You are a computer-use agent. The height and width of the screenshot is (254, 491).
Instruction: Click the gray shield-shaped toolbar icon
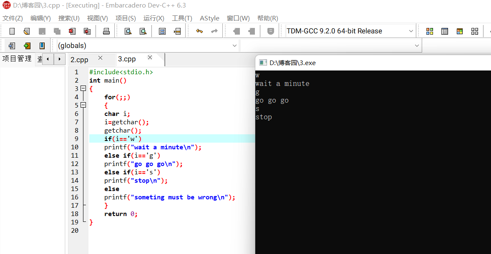(271, 31)
